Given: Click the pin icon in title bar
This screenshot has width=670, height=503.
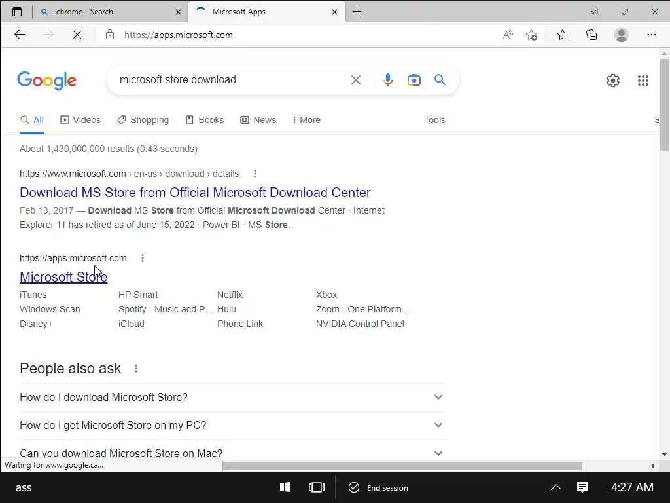Looking at the screenshot, I should tap(594, 12).
